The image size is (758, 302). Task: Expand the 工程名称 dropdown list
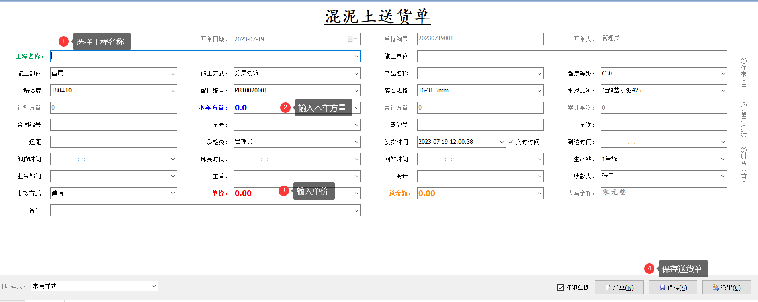[356, 56]
